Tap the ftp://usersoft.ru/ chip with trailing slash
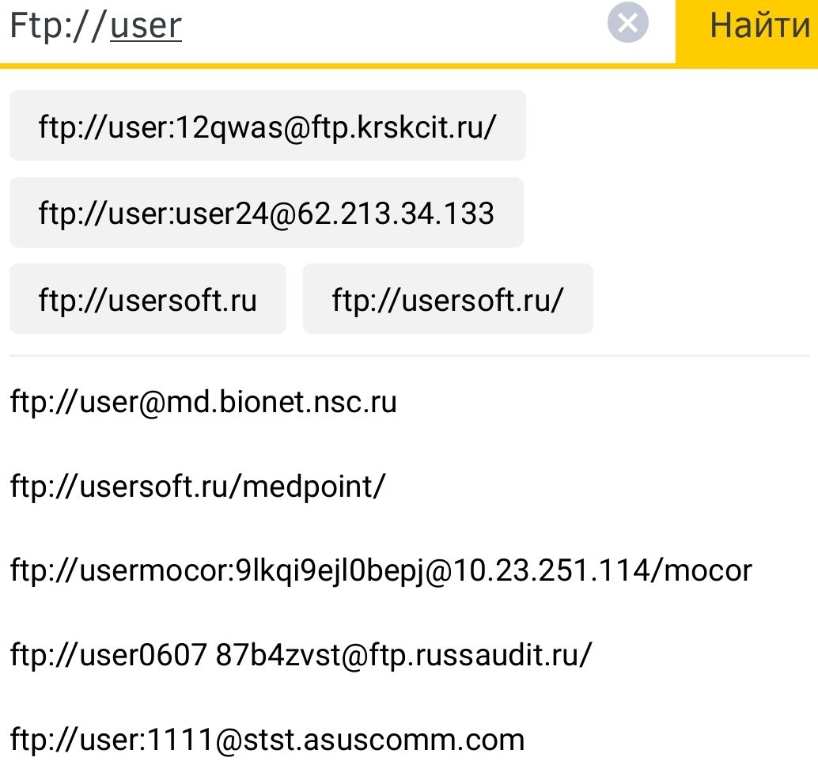Viewport: 818px width, 765px height. point(448,299)
